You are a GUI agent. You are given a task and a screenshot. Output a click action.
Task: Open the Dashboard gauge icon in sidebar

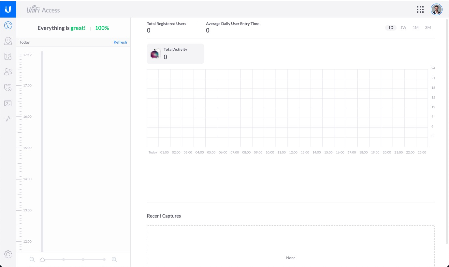(x=8, y=25)
